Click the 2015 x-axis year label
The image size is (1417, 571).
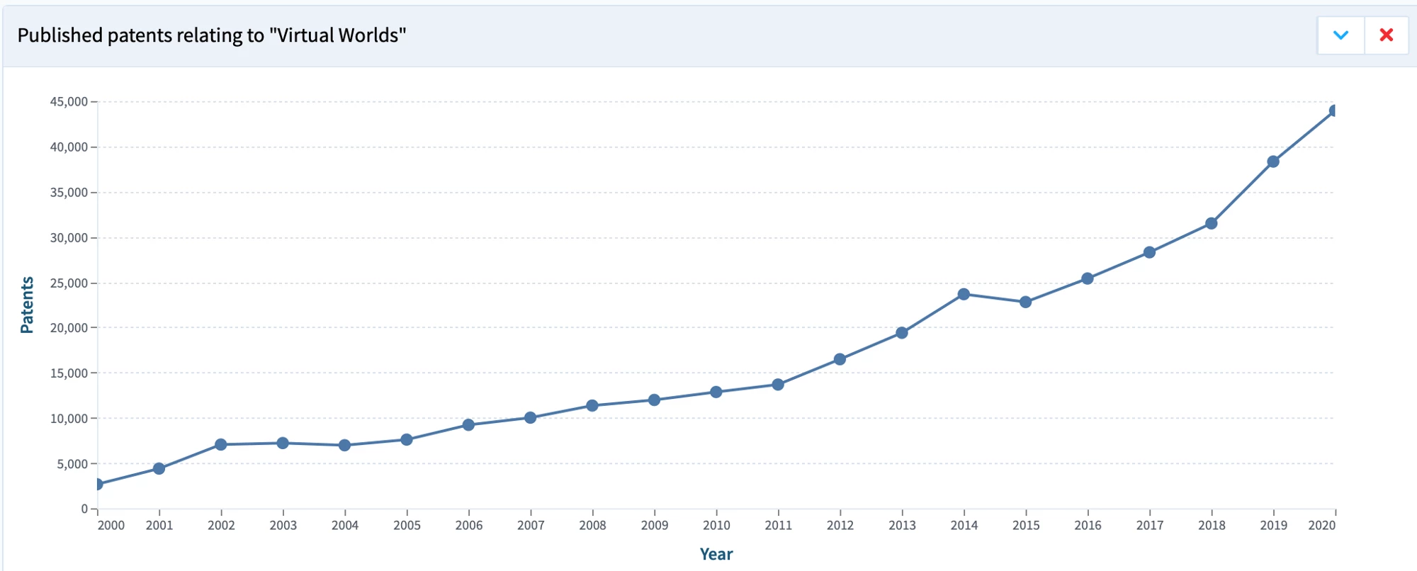[x=1026, y=525]
